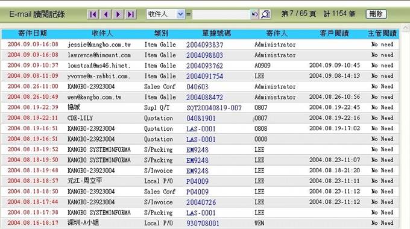
Task: Sort by 收件人 column header
Action: [x=102, y=34]
